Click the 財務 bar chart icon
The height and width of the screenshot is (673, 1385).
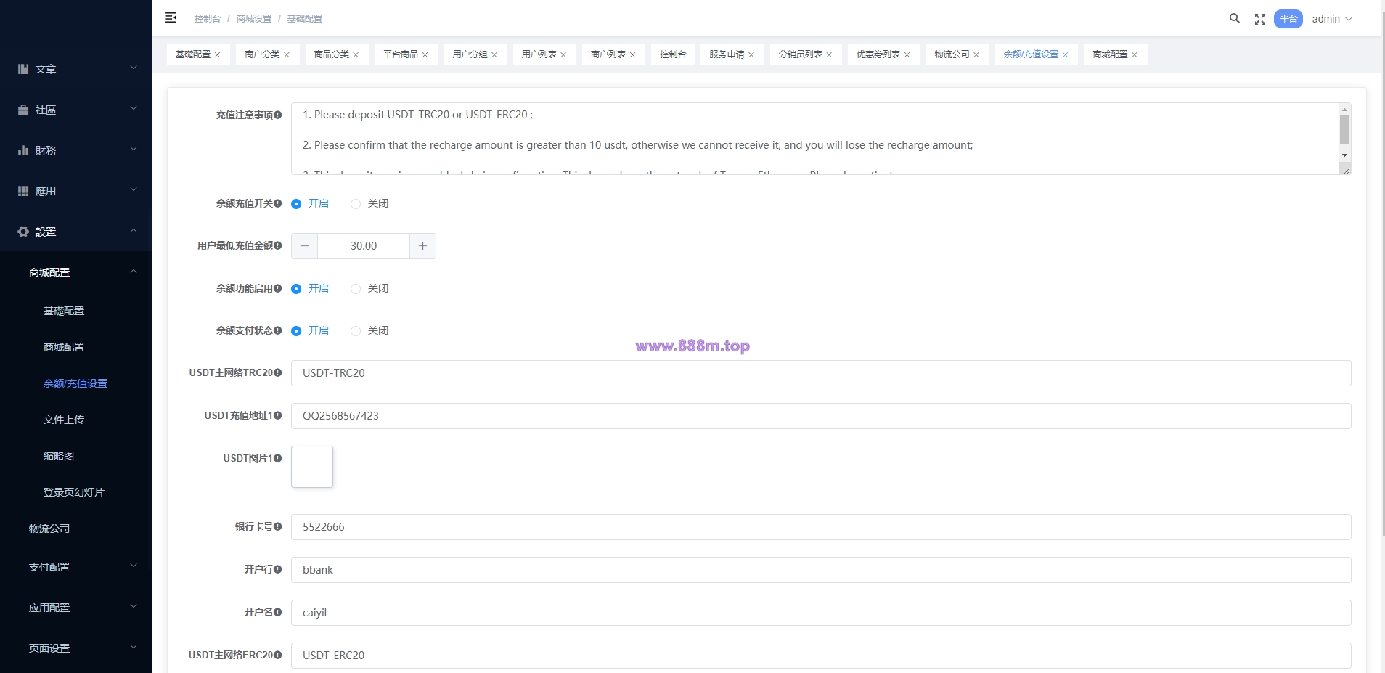(x=23, y=150)
